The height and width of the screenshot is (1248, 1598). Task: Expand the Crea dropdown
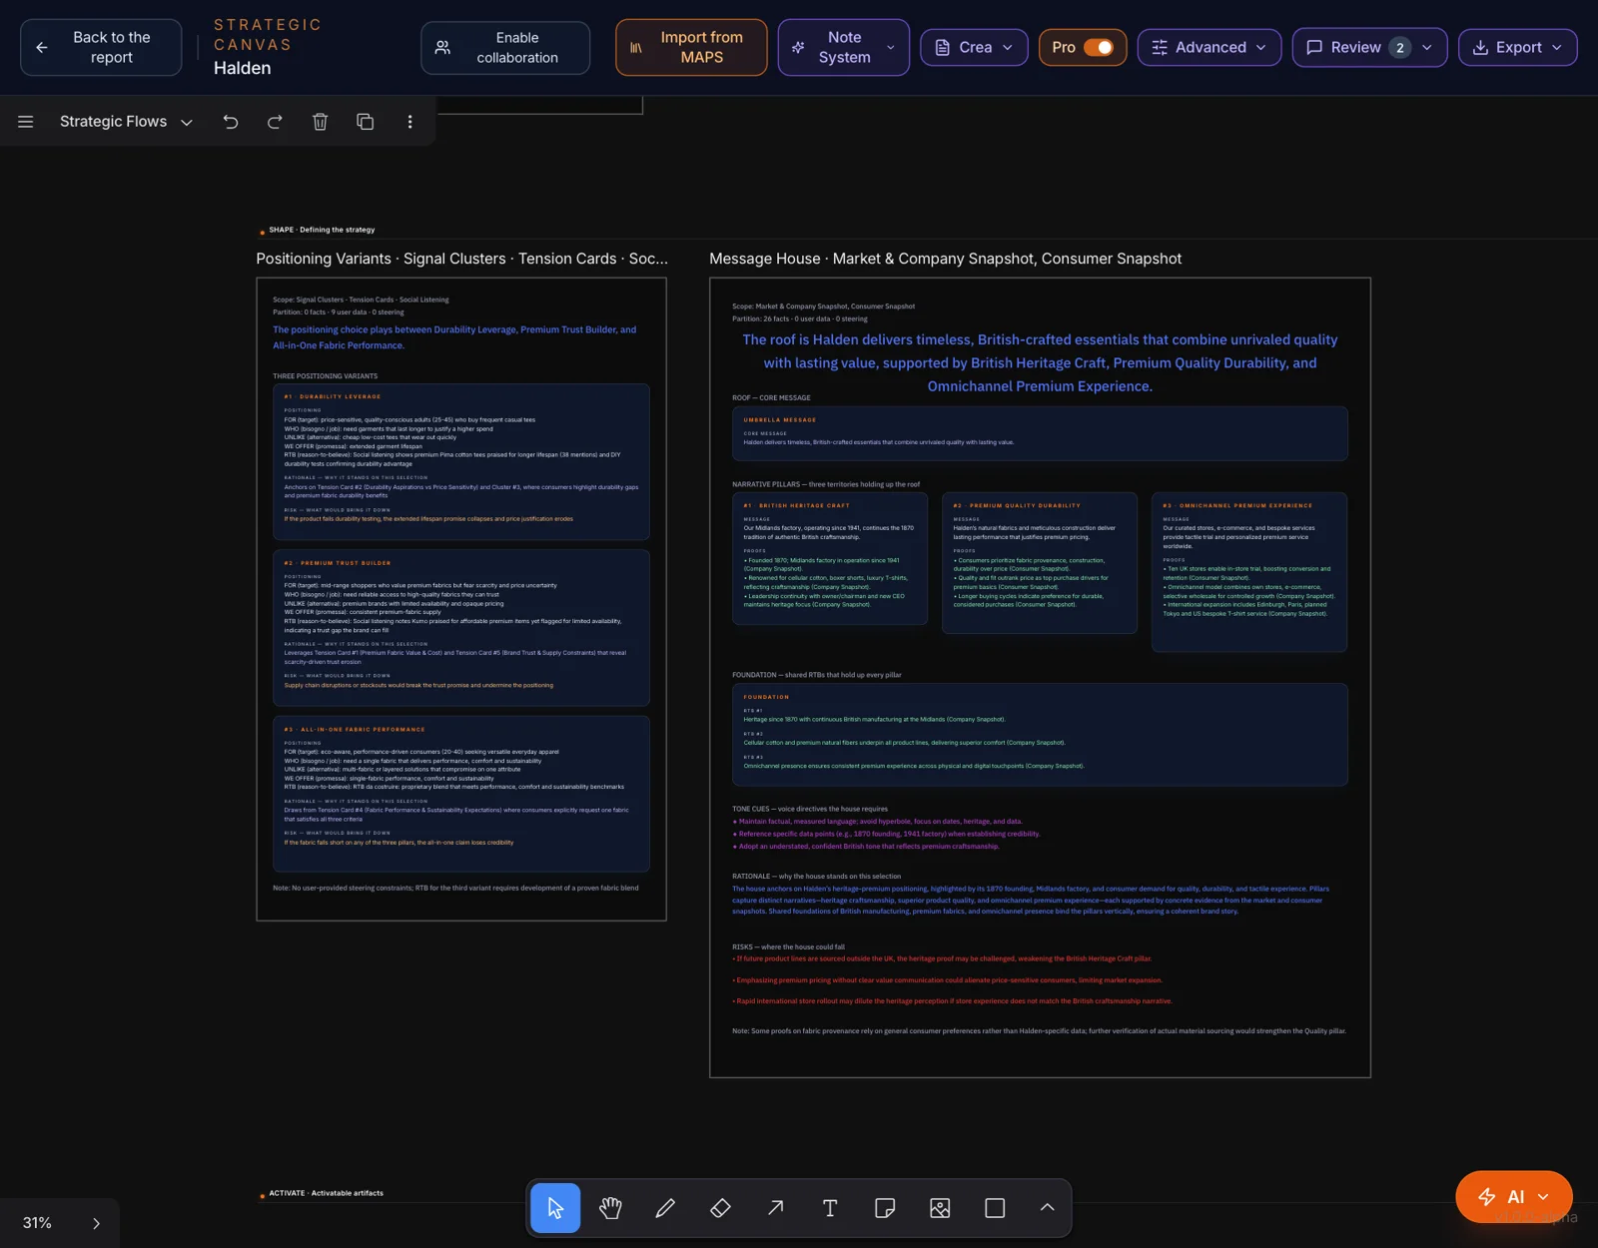[x=974, y=47]
